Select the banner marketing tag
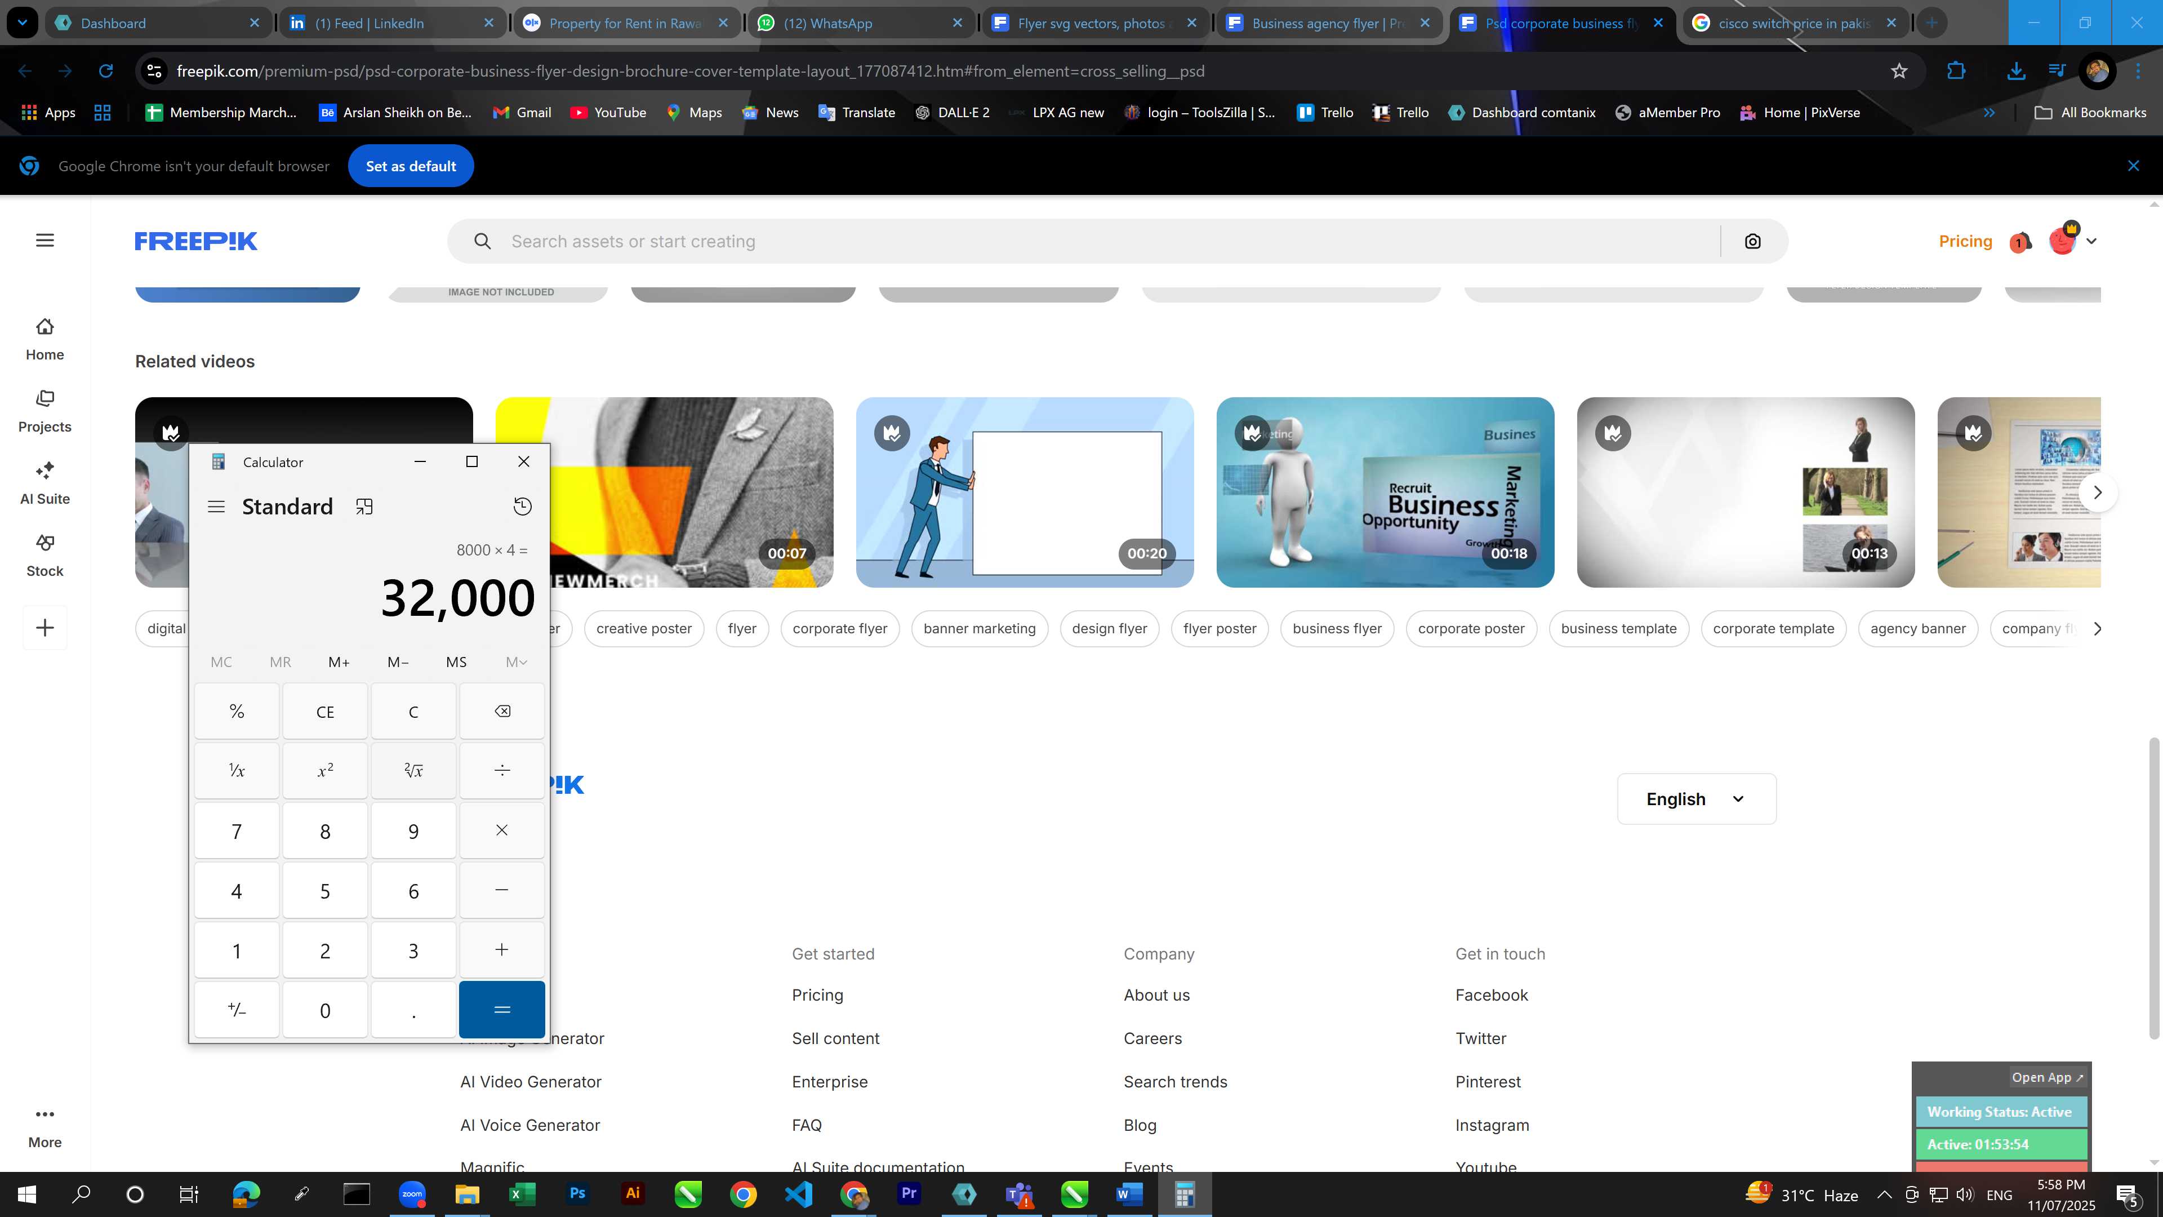Screen dimensions: 2163x1217 [x=979, y=628]
